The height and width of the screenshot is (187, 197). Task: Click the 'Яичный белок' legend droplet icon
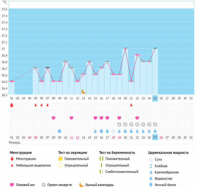pos(151,185)
